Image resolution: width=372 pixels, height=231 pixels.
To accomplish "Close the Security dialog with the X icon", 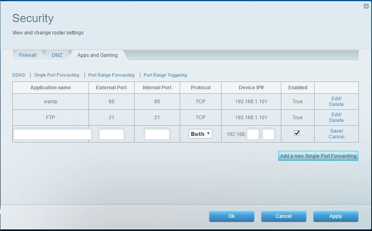I will click(366, 6).
